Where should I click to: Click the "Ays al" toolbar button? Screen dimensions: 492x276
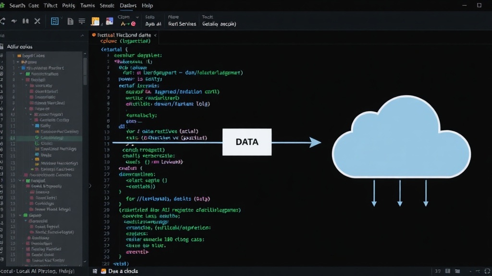pyautogui.click(x=153, y=24)
